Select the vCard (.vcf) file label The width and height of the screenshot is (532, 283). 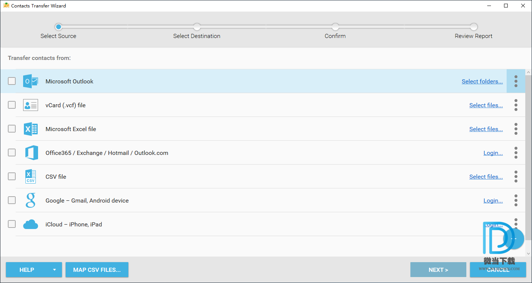(x=66, y=105)
